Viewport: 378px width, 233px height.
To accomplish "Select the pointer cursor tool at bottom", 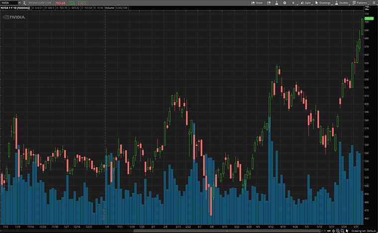I will click(x=348, y=231).
